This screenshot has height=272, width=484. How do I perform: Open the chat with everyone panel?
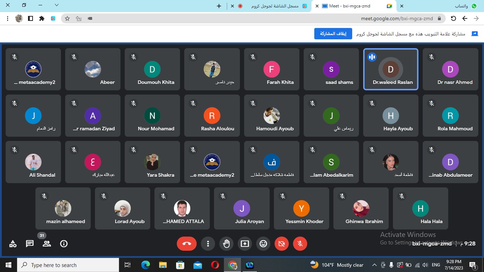[30, 244]
